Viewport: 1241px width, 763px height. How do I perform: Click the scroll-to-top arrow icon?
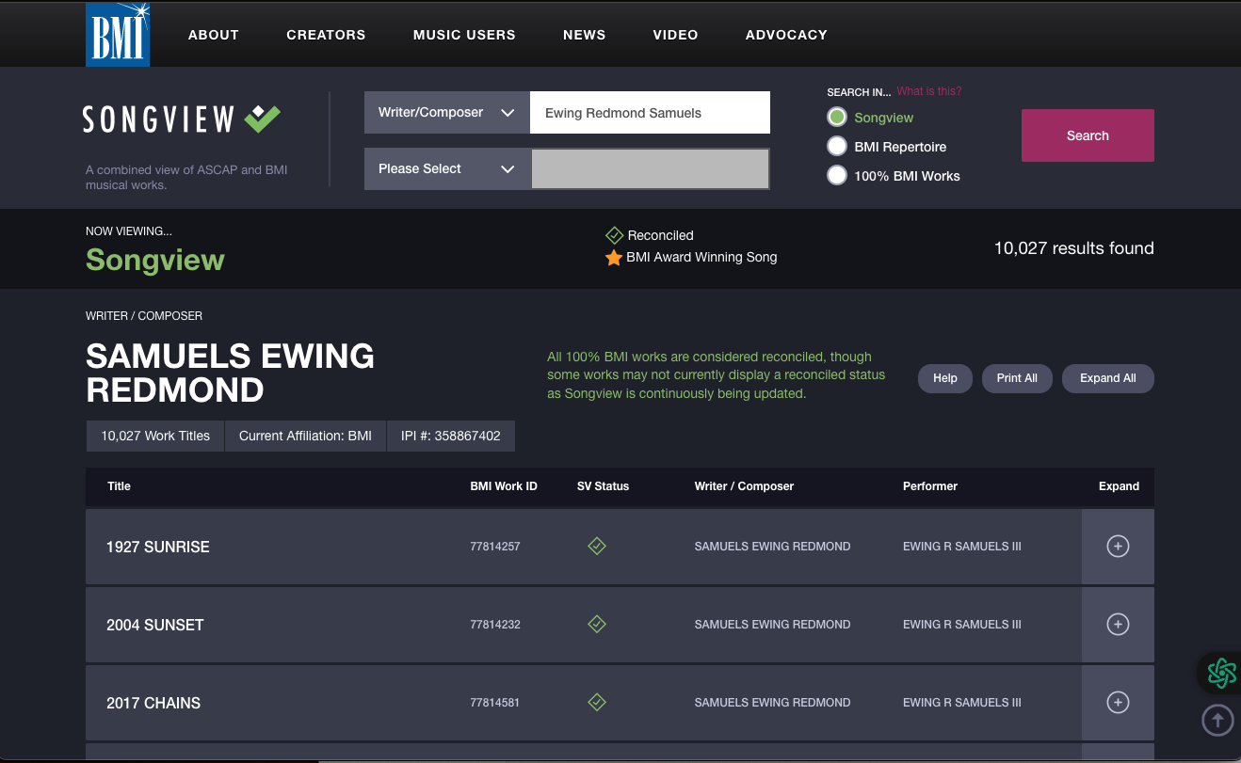pyautogui.click(x=1217, y=721)
